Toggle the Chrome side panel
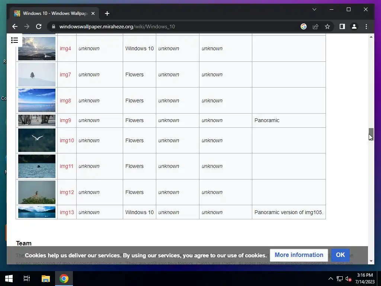This screenshot has height=286, width=381. [342, 26]
